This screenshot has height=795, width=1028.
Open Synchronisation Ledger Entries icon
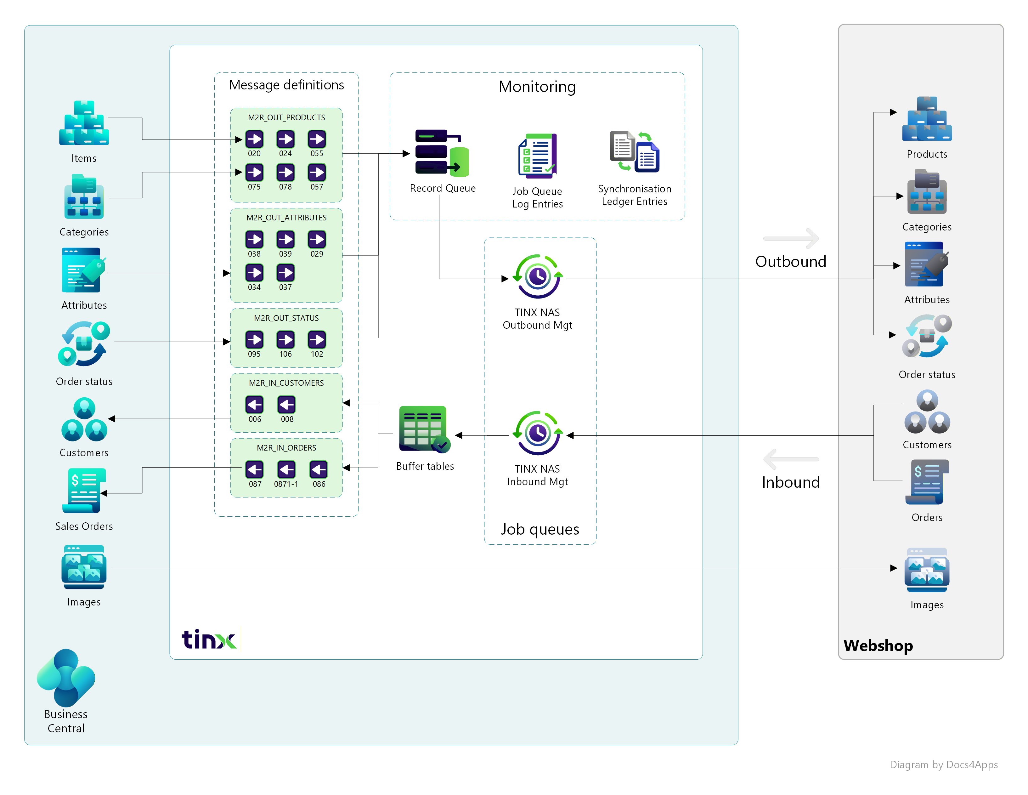click(635, 151)
